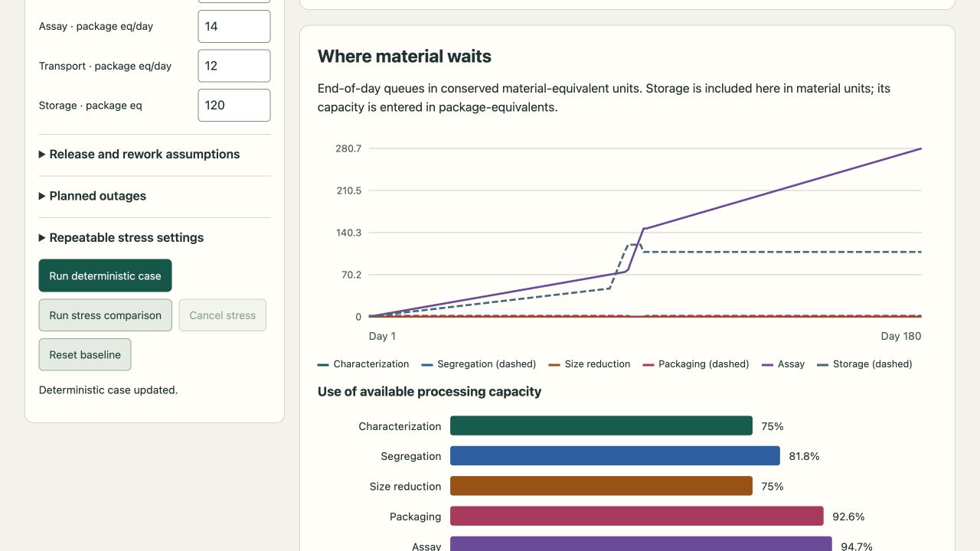Focus the Storage package eq input
This screenshot has width=980, height=551.
[x=234, y=106]
